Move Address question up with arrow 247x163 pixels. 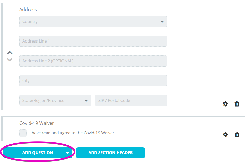pos(10,53)
